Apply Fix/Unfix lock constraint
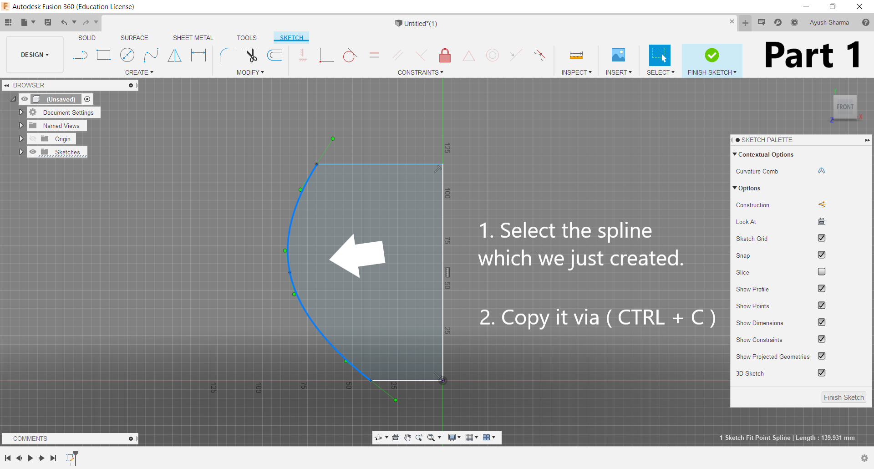 (x=445, y=56)
